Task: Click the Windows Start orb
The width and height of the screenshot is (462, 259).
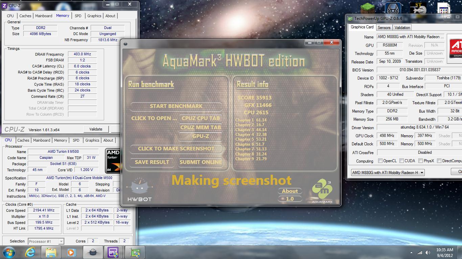Action: point(9,252)
